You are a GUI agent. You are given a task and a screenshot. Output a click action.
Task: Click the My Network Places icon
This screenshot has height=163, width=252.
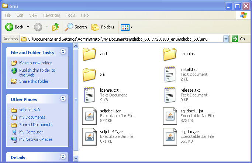[14, 139]
